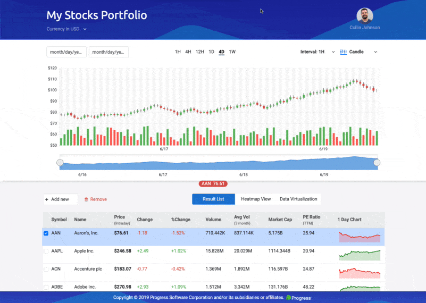Screen dimensions: 426x303
Task: Click the Progress logo in footer
Action: point(298,298)
